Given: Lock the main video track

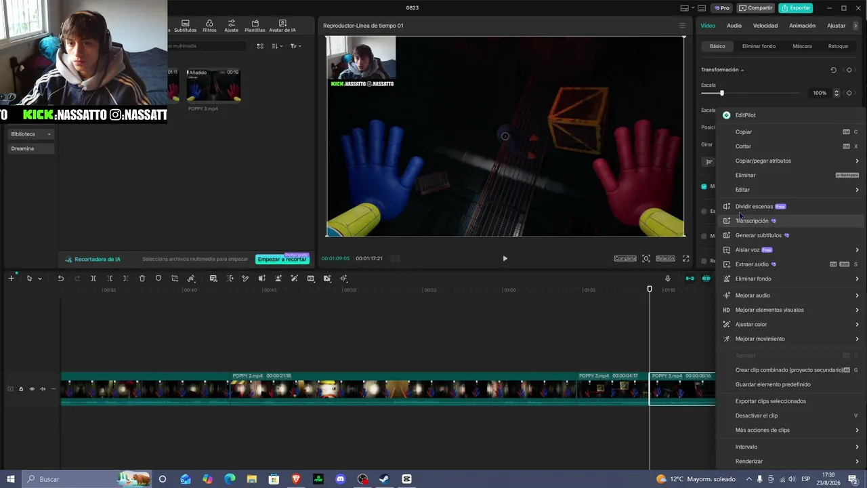Looking at the screenshot, I should click(x=21, y=389).
